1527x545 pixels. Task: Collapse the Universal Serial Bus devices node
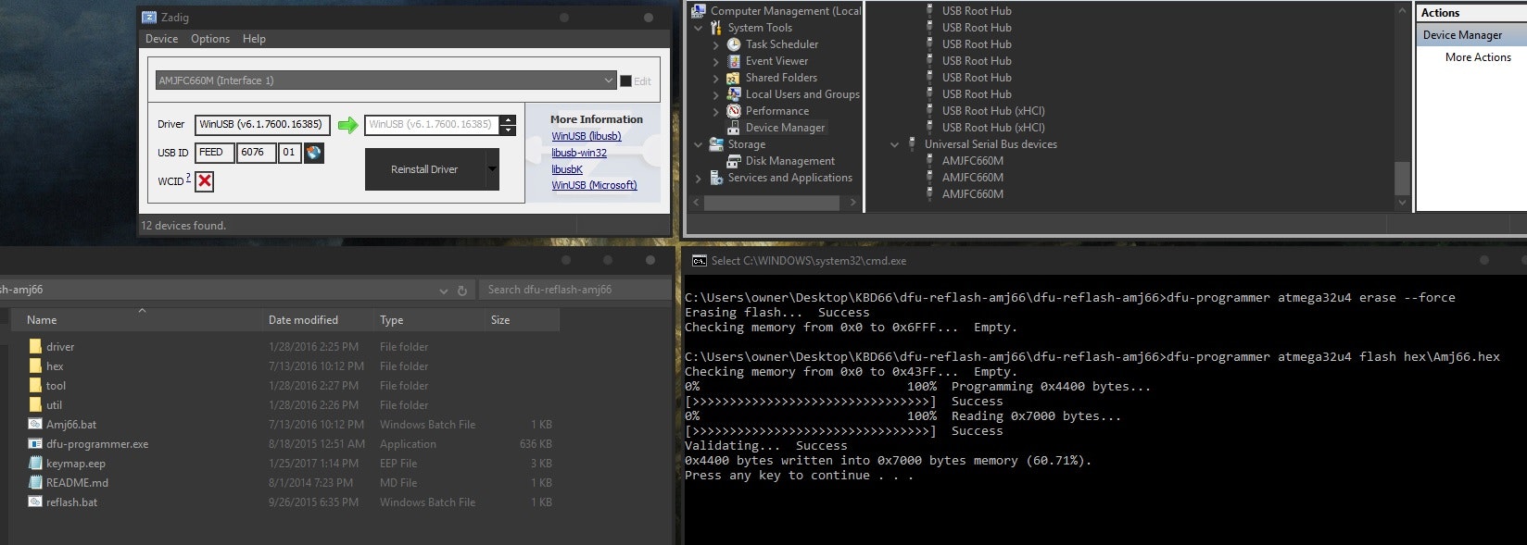click(x=894, y=144)
